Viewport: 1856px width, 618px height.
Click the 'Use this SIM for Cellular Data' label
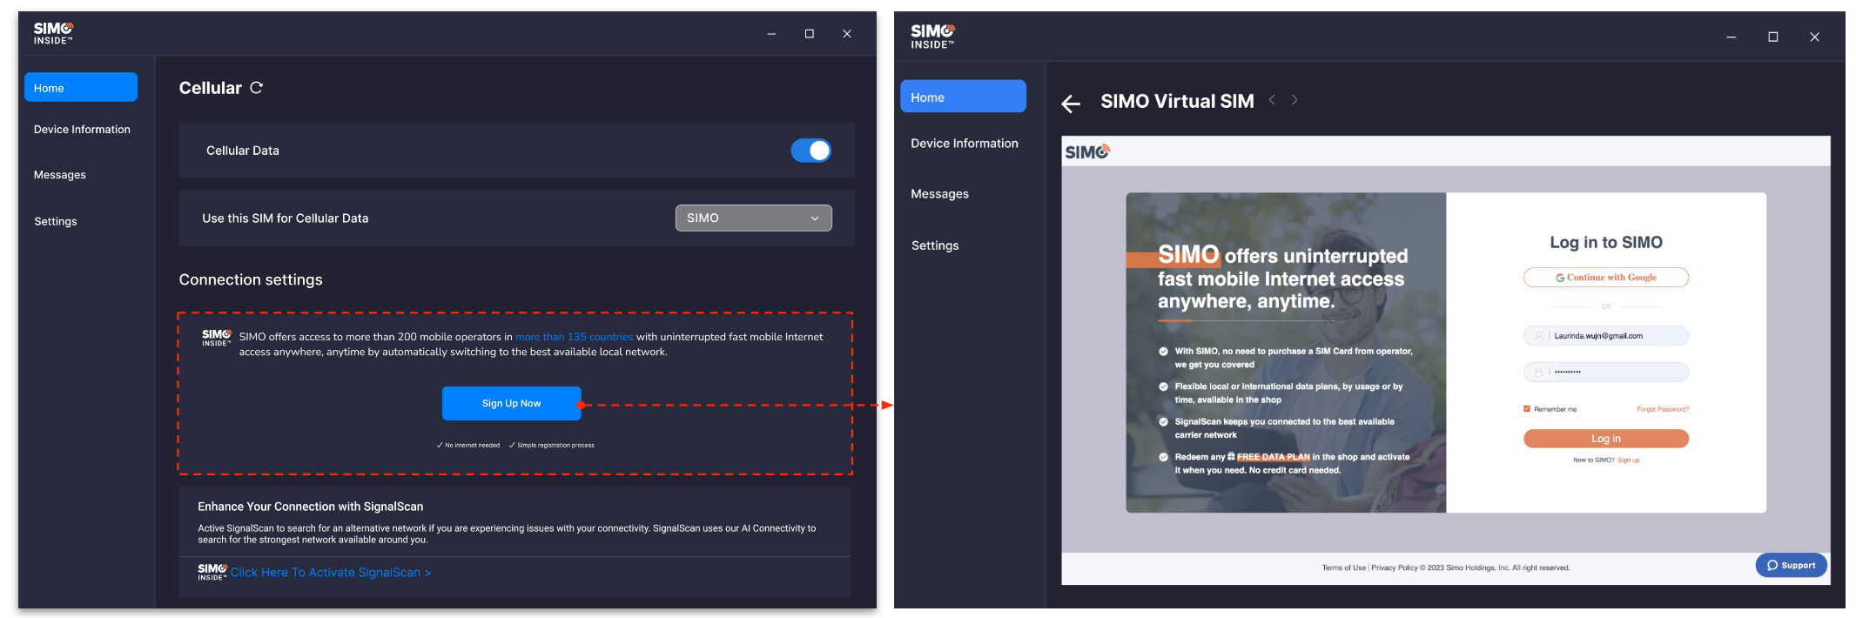tap(286, 218)
